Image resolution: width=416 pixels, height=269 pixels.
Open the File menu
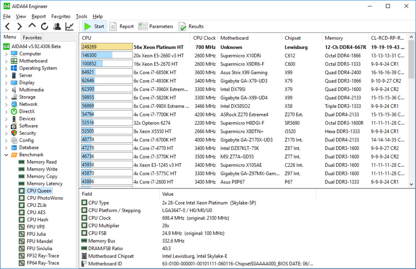7,16
